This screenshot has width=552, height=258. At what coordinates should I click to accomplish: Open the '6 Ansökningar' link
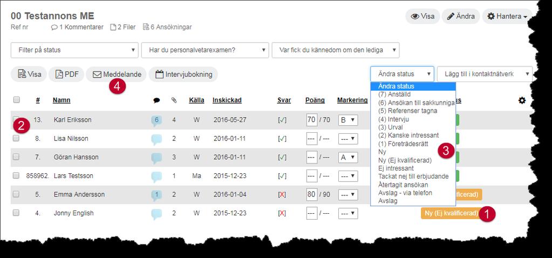click(167, 27)
